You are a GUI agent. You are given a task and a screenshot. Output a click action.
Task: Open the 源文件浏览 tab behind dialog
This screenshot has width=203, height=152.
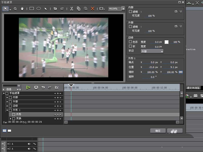[x=193, y=88]
